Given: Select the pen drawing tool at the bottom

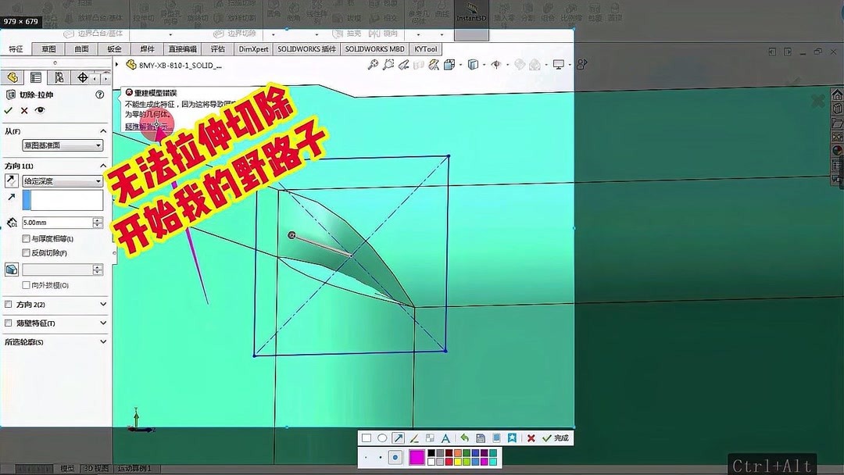Looking at the screenshot, I should click(x=414, y=438).
